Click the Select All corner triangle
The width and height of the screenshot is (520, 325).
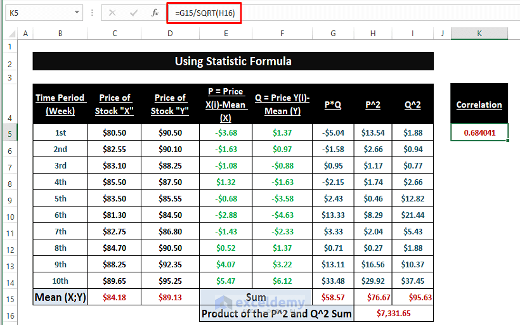tap(11, 34)
